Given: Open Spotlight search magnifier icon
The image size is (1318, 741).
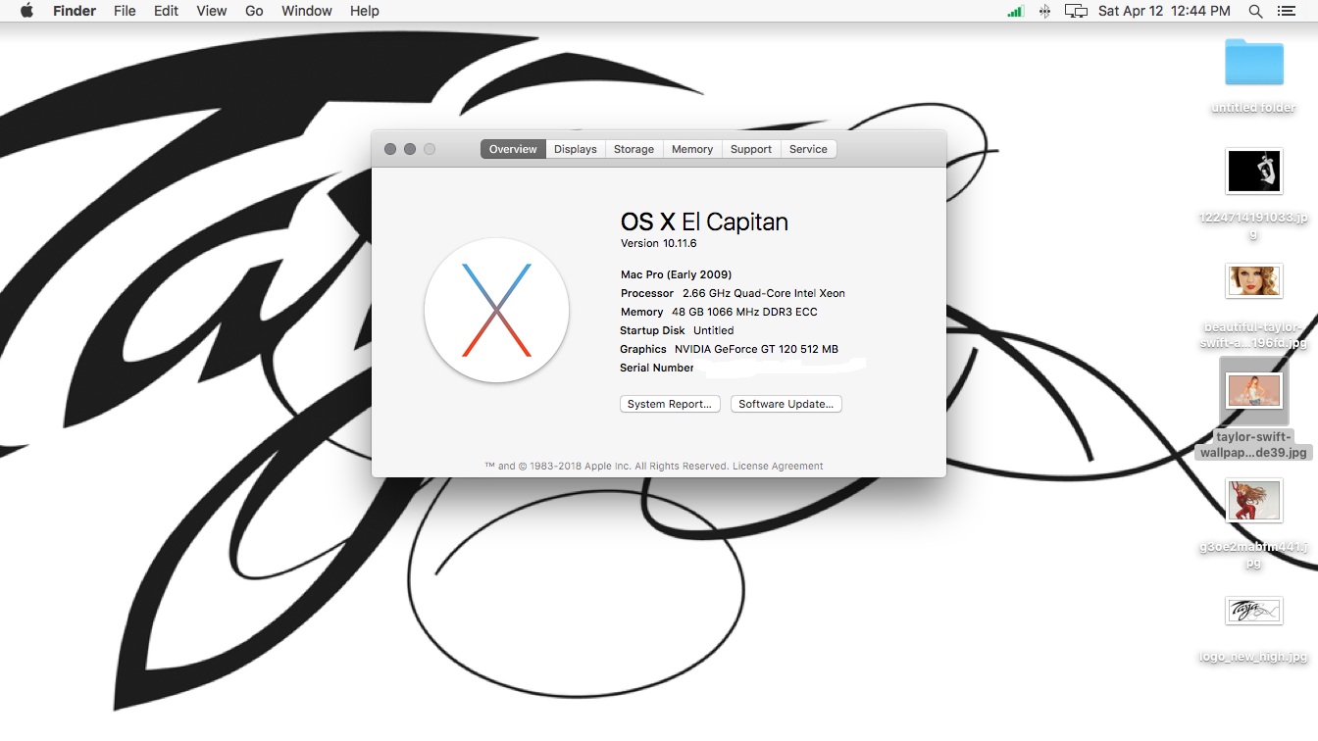Looking at the screenshot, I should (x=1255, y=11).
